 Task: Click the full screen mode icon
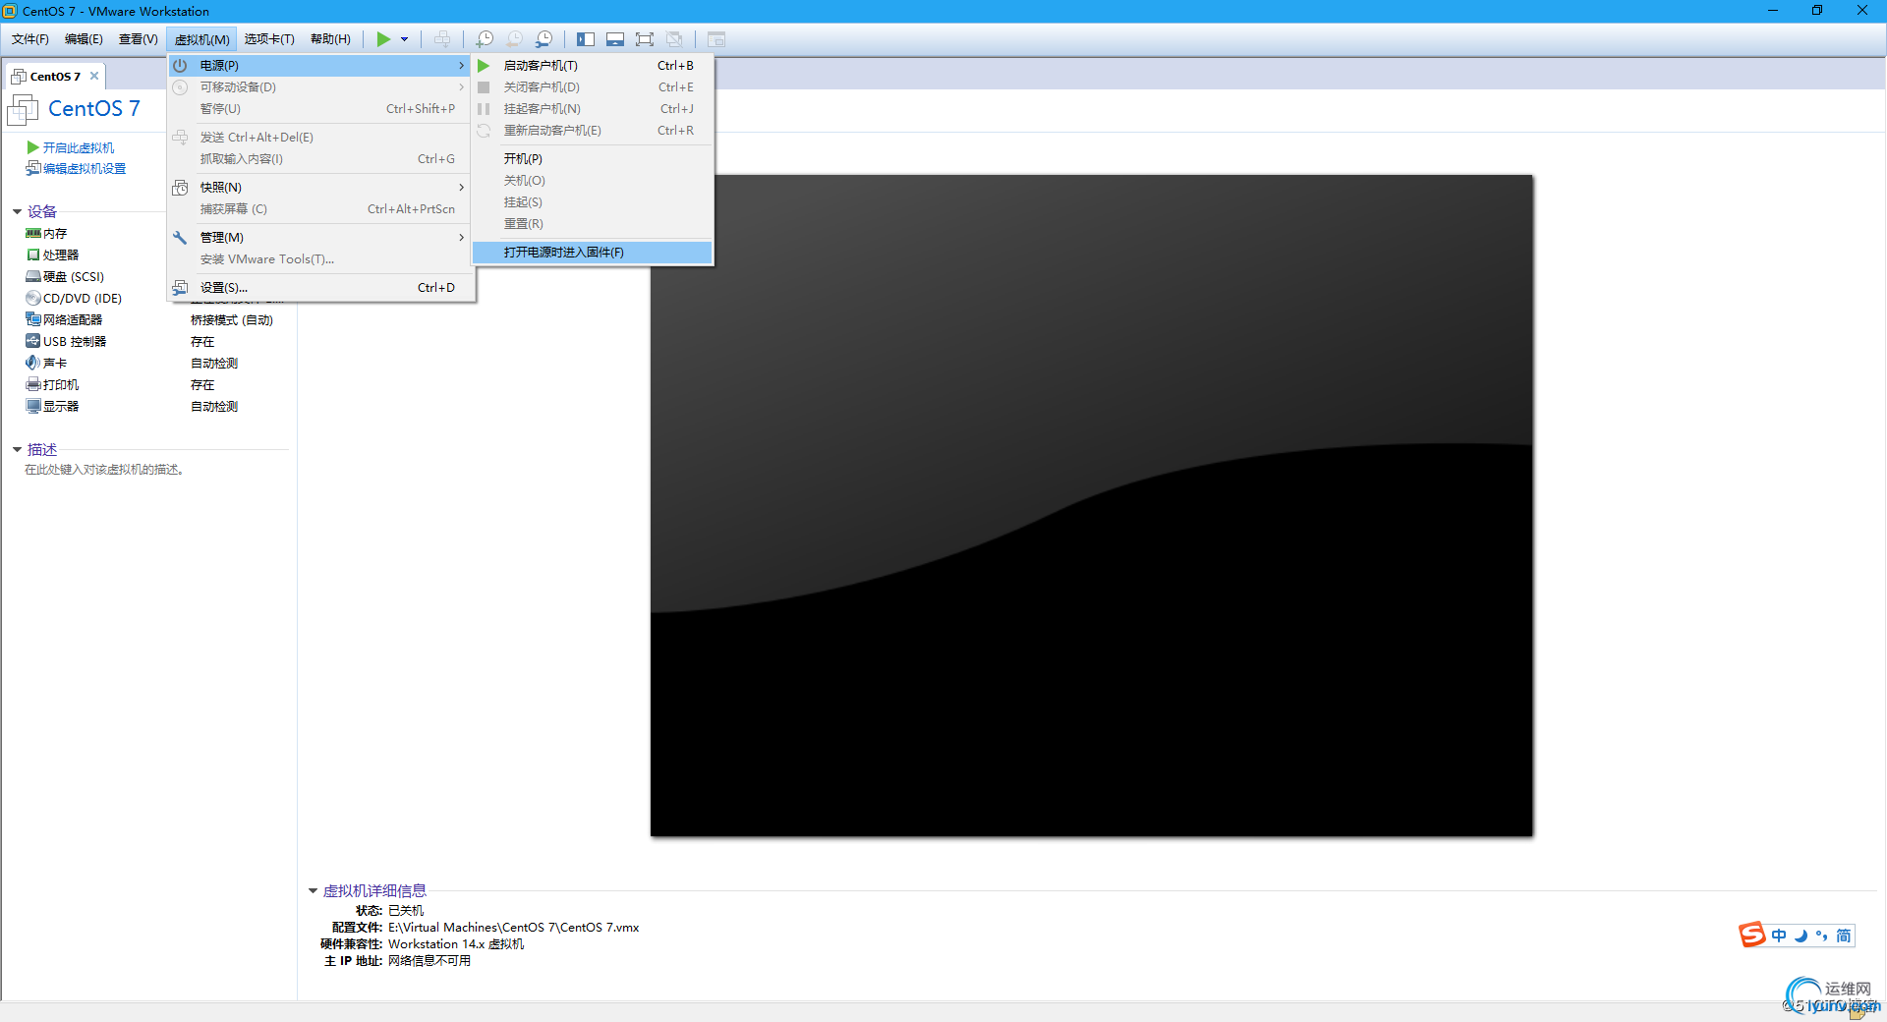[645, 39]
